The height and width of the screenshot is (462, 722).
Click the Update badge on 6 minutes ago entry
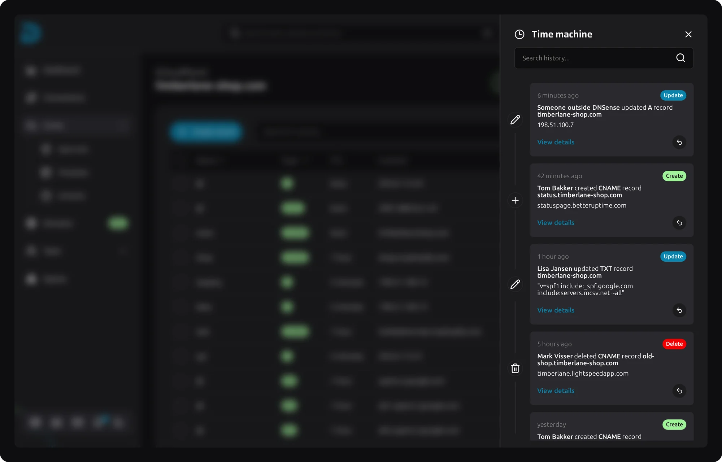pyautogui.click(x=673, y=95)
